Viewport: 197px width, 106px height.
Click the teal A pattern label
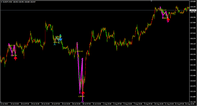coord(55,44)
